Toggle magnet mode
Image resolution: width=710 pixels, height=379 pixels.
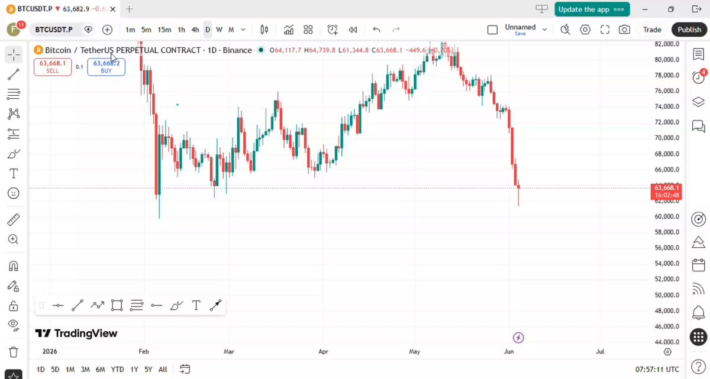[x=13, y=266]
